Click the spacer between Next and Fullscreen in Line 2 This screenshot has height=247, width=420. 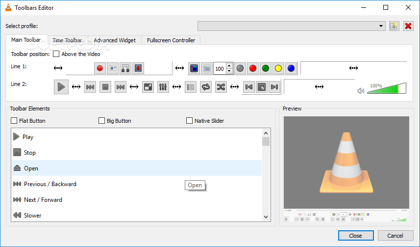coord(134,87)
